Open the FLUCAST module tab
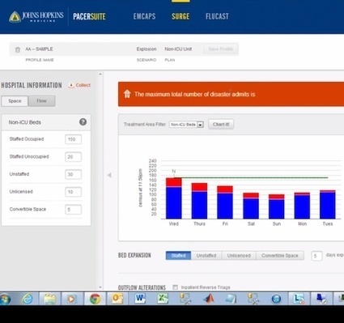The height and width of the screenshot is (323, 344). [217, 16]
